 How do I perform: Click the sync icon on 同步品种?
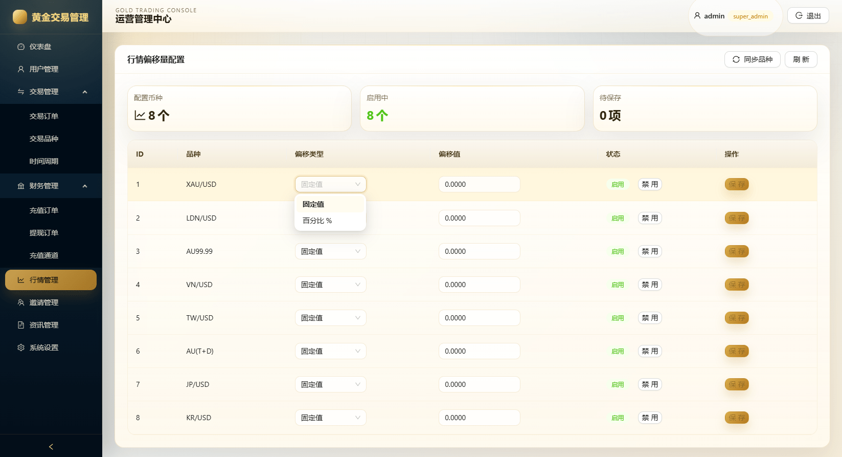point(736,59)
